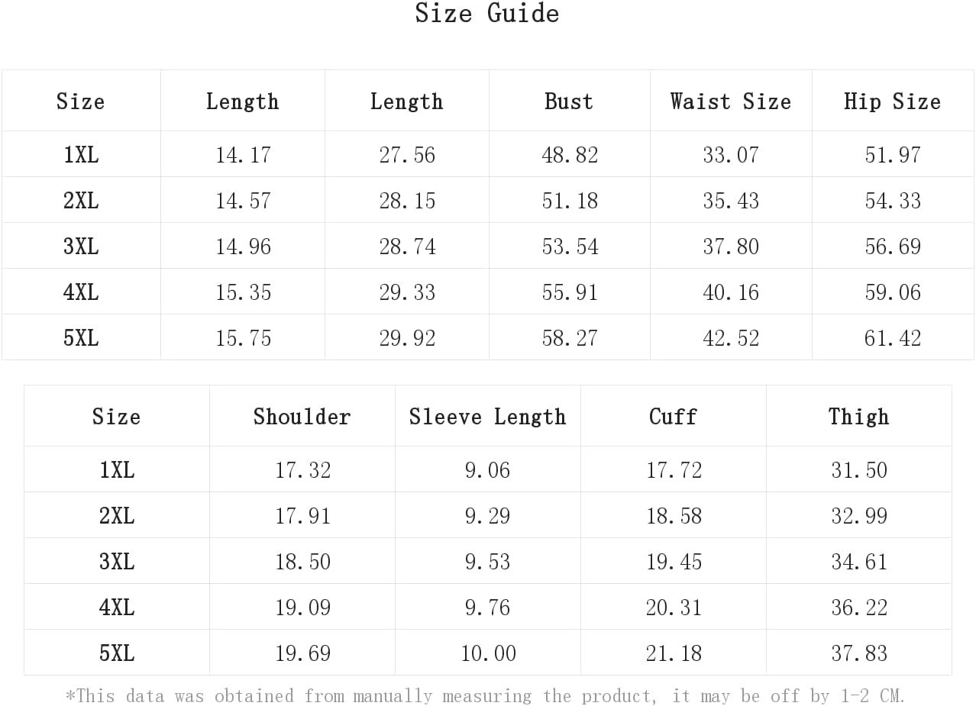Image resolution: width=976 pixels, height=706 pixels.
Task: Click cuff value 19.45
Action: point(674,562)
